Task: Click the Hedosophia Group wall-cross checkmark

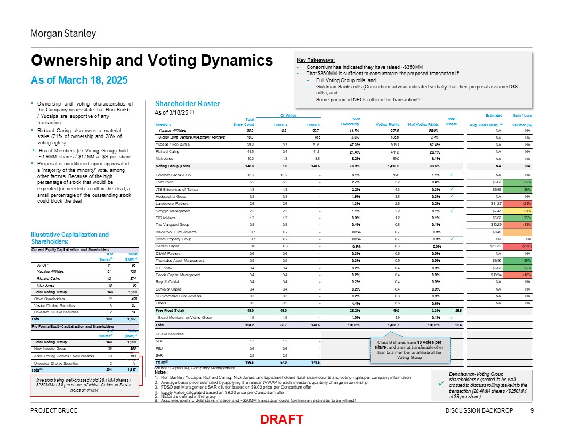Action: [x=452, y=196]
